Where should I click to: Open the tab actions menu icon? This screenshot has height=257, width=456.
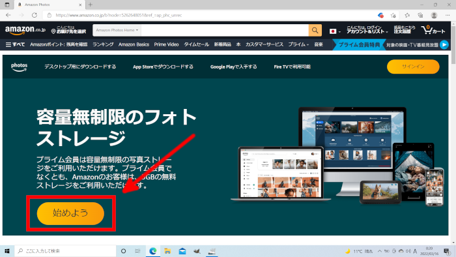pyautogui.click(x=7, y=5)
